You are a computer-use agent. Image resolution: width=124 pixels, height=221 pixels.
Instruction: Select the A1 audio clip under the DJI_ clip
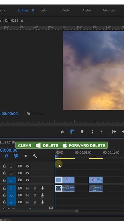pos(96,189)
